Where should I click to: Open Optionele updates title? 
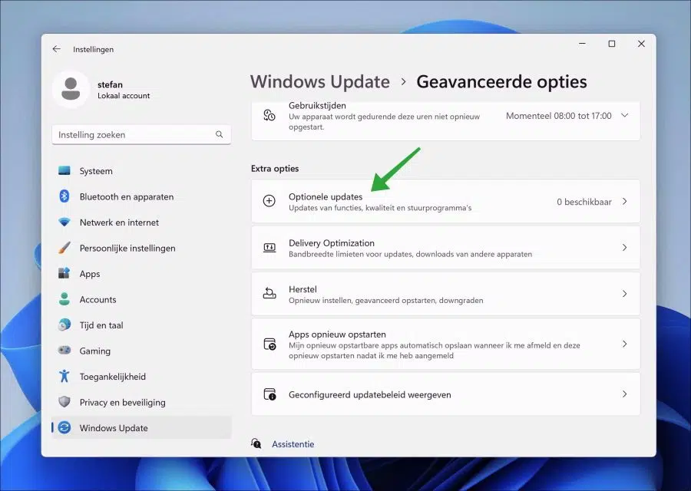326,197
